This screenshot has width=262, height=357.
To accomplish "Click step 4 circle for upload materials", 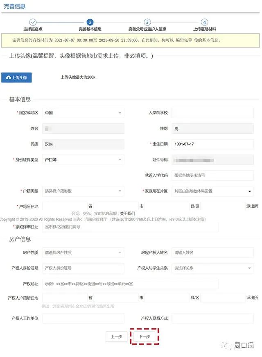I will coord(205,22).
